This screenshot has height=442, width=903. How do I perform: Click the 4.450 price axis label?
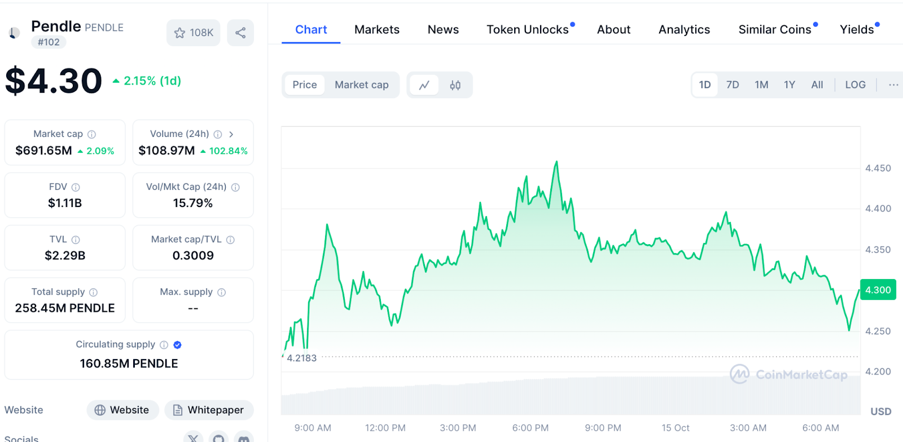click(878, 168)
